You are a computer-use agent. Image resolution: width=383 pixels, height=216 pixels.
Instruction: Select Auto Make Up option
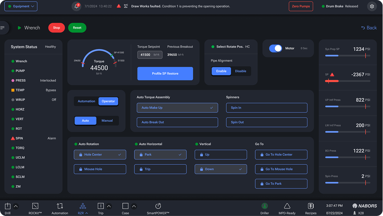177,108
